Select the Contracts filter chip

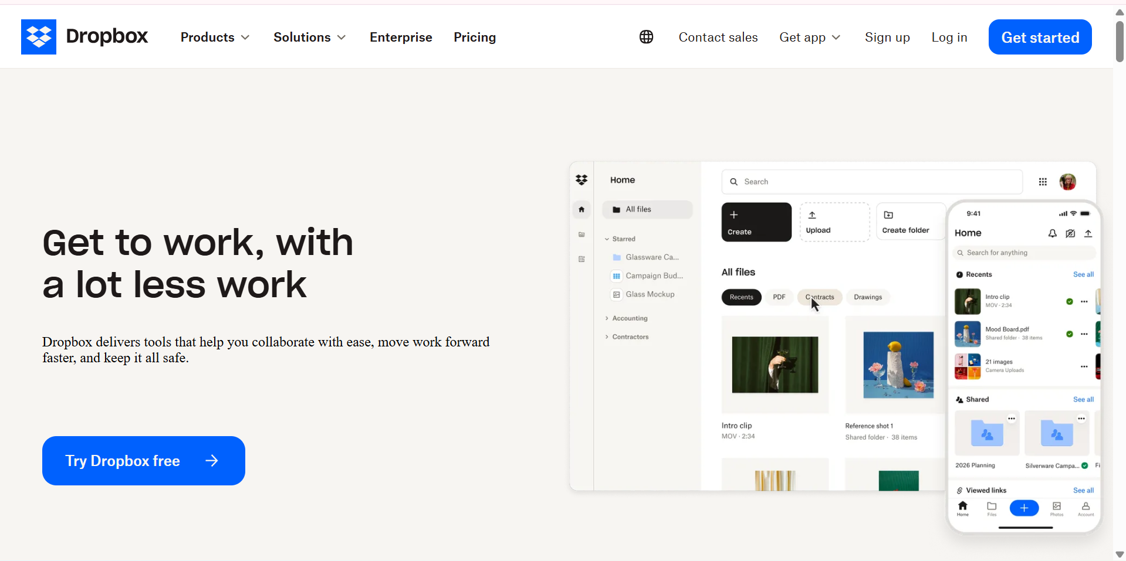pyautogui.click(x=820, y=297)
